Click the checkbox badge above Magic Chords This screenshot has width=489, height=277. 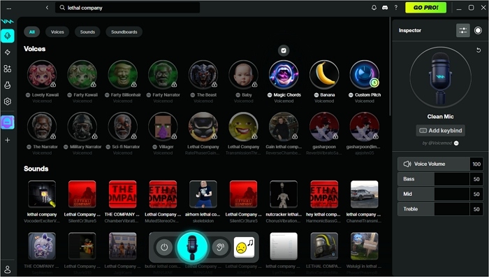click(284, 50)
